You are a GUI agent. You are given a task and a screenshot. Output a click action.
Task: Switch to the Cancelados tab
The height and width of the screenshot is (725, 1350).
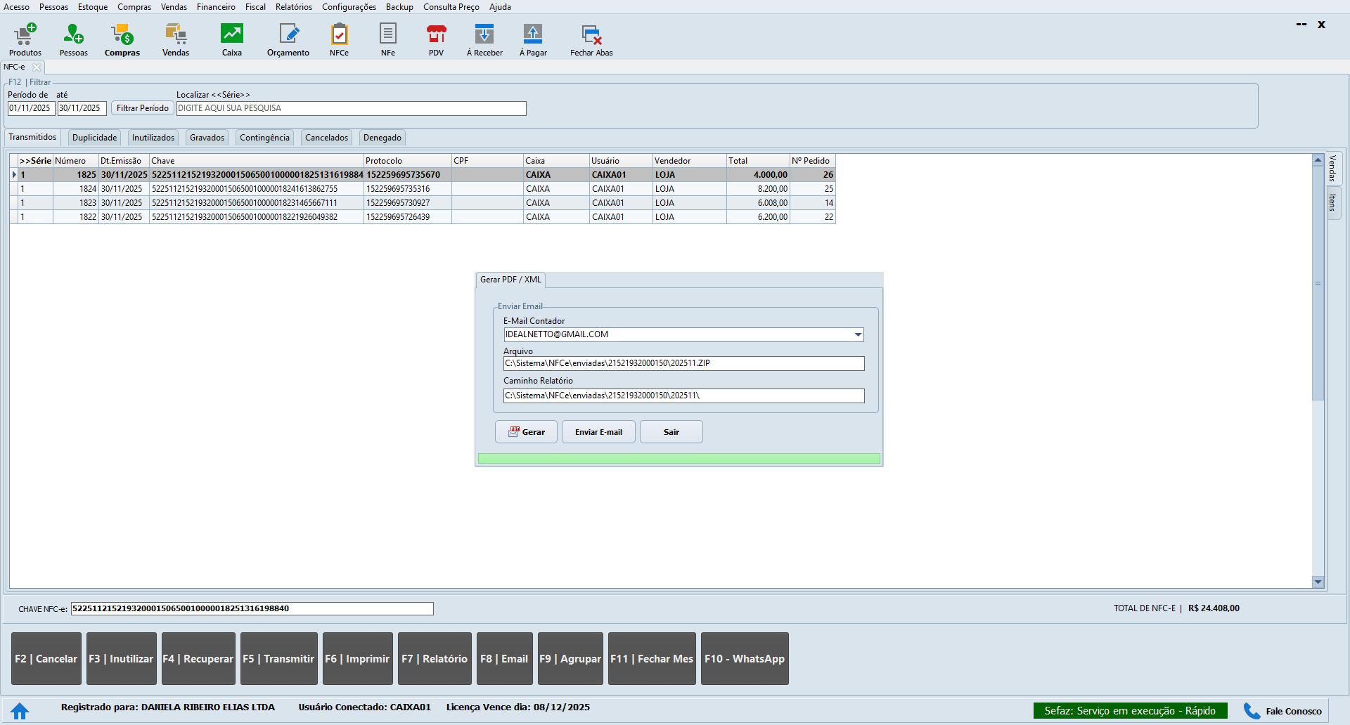(x=326, y=138)
